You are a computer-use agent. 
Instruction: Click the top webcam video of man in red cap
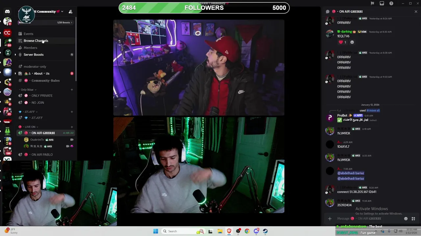(x=199, y=68)
